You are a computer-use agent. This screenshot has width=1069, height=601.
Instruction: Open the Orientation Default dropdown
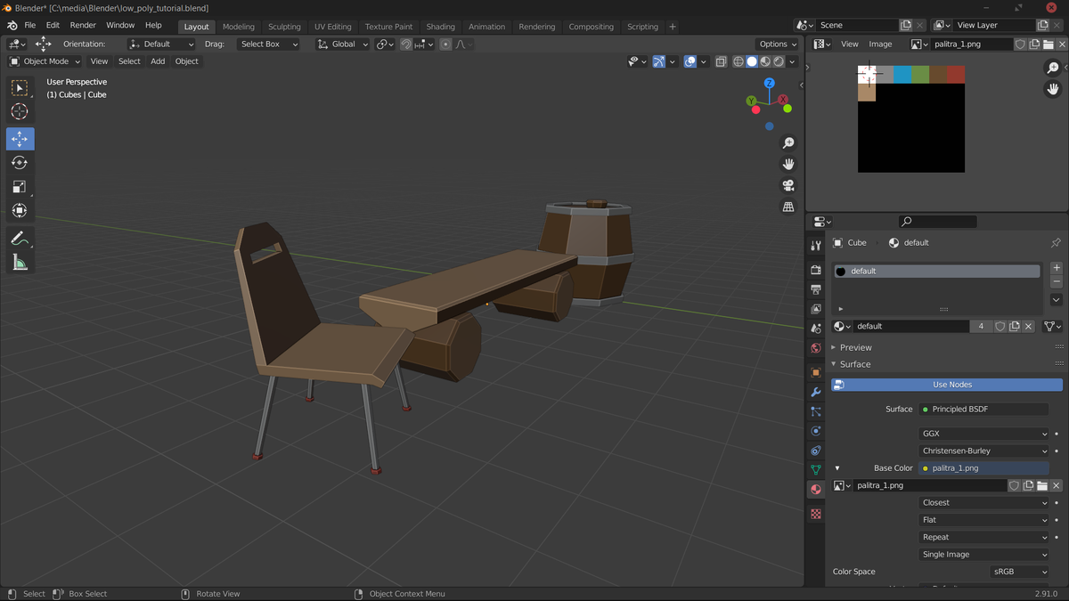pos(161,44)
